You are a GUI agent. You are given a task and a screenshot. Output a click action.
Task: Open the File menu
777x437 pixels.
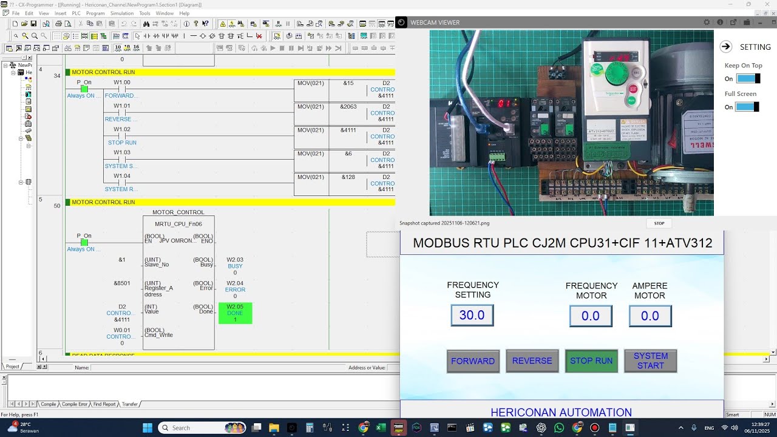tap(16, 13)
